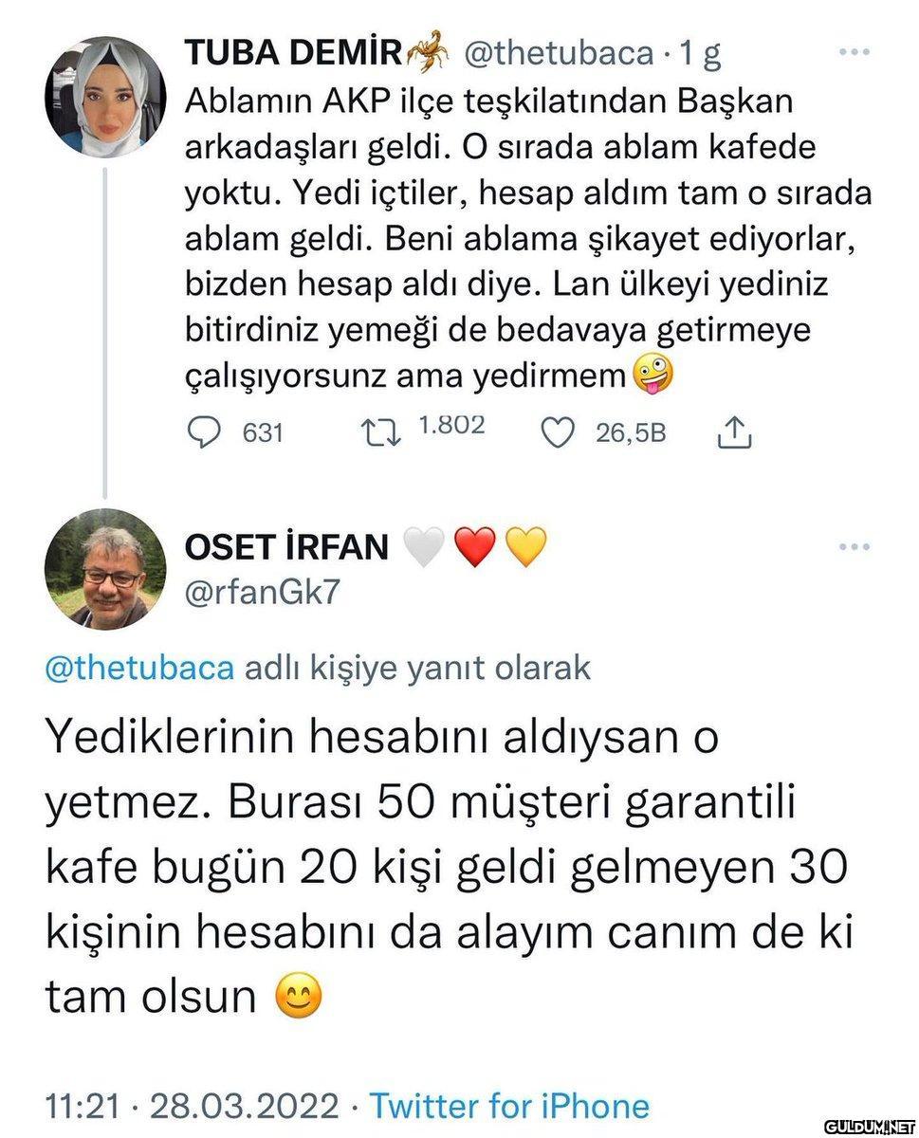
Task: Like the tweet with heart icon
Action: (558, 433)
